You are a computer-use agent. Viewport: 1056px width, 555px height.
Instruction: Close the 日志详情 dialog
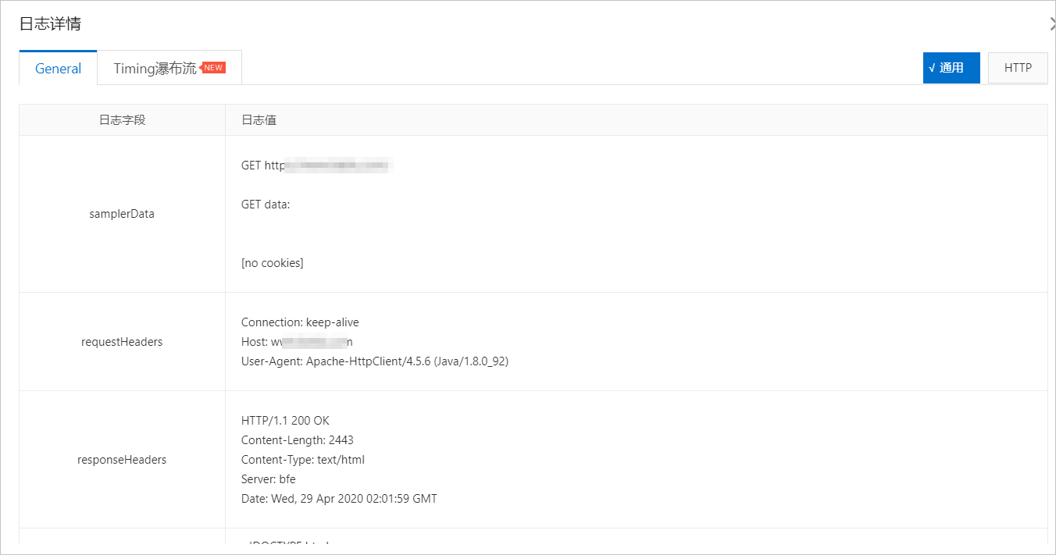[1052, 24]
